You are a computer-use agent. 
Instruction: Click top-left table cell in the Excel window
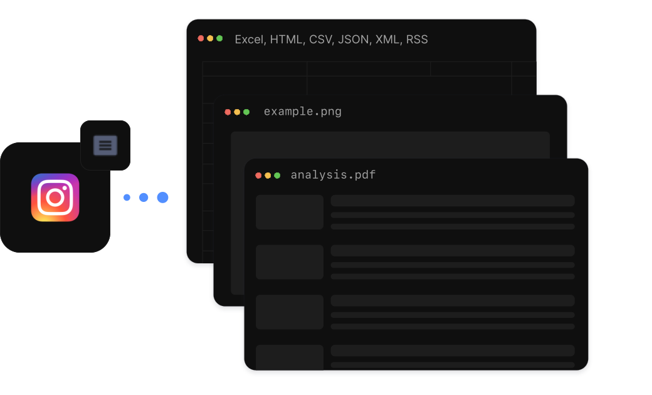(255, 69)
